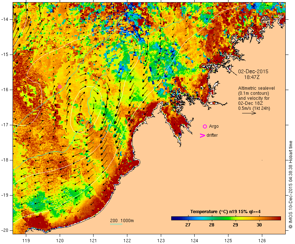Screen dimensions: 295x244
Task: Click latitude axis label -17
Action: coord(4,125)
